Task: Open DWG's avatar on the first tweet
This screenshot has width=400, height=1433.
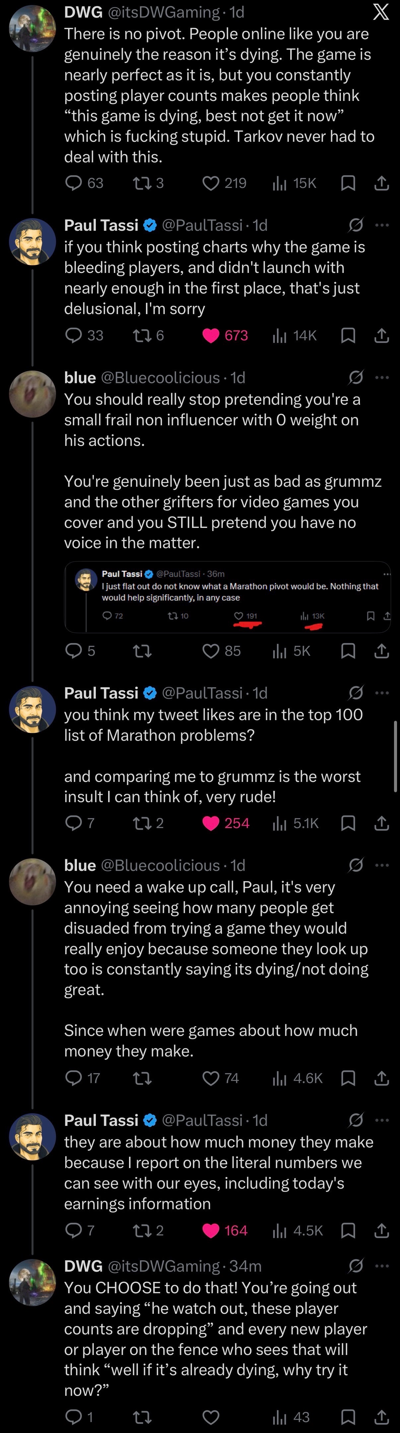Action: [33, 28]
